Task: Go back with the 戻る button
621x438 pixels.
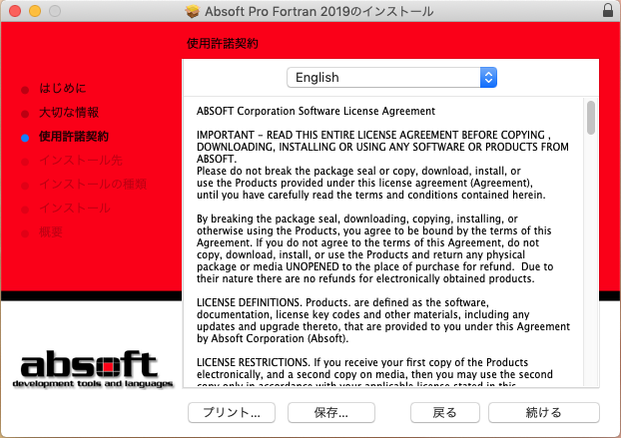Action: tap(444, 413)
